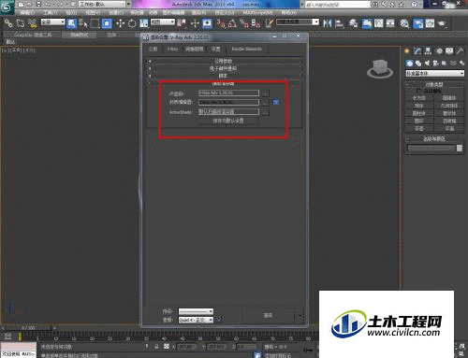Expand the third rollout in Render Setup
Screen dimensions: 468x358
click(224, 76)
